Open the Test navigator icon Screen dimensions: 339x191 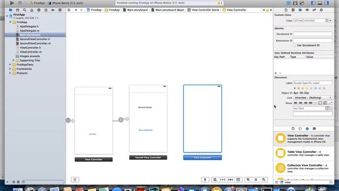[39, 10]
